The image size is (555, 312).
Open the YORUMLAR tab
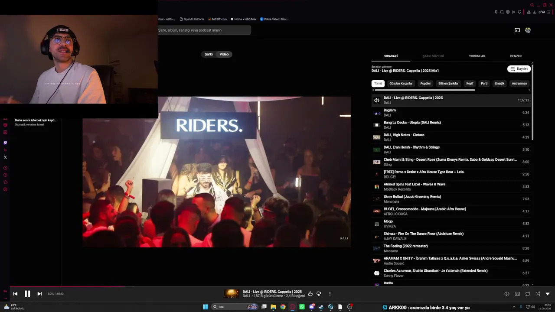coord(477,56)
